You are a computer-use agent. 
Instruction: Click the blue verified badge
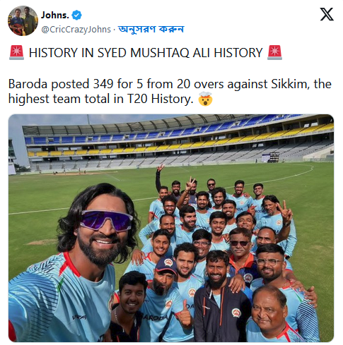(x=76, y=15)
